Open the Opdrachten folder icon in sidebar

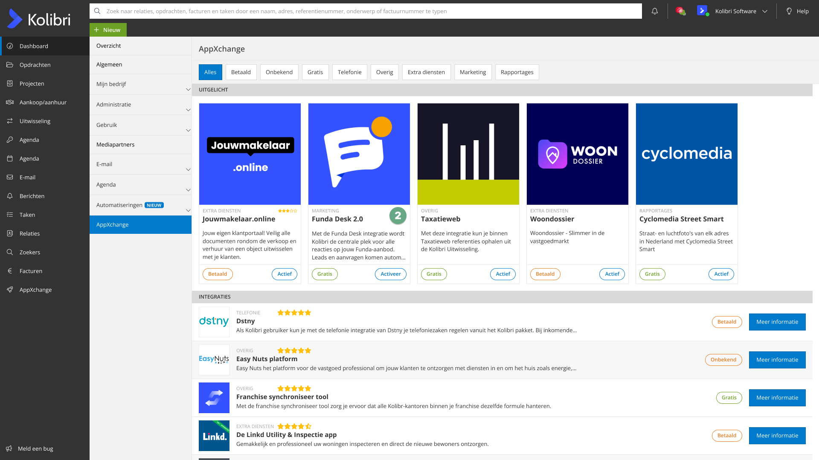tap(10, 65)
